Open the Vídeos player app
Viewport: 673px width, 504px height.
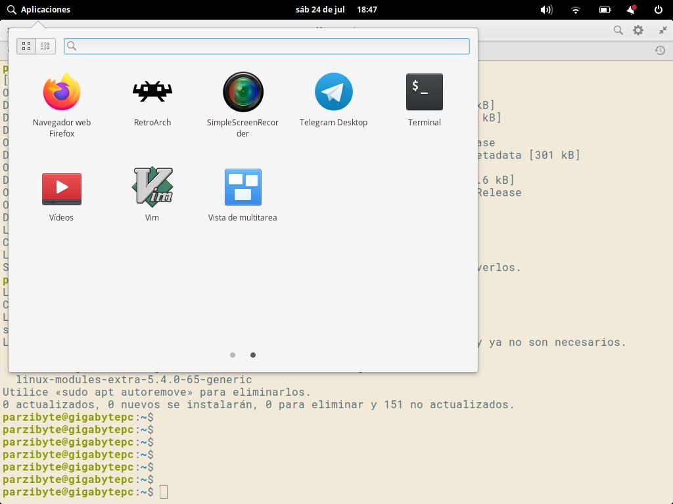(x=61, y=196)
